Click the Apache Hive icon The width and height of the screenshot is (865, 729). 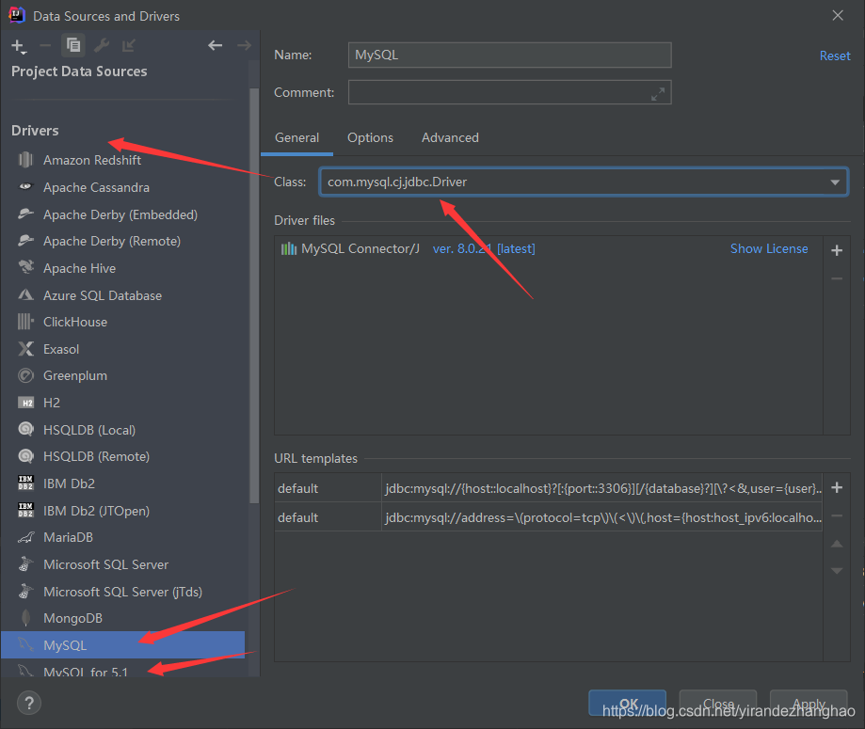coord(26,267)
